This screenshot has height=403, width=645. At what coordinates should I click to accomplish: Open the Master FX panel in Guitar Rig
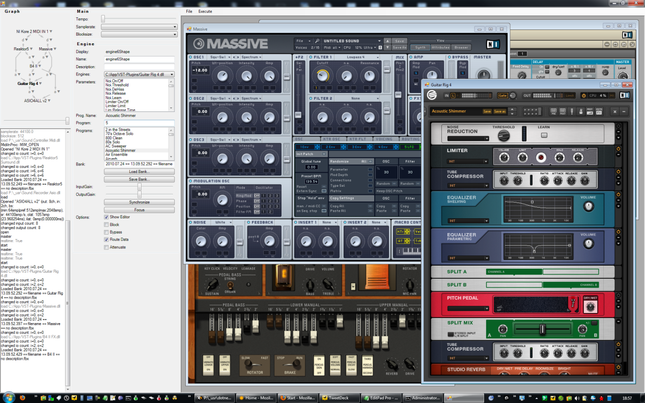click(599, 111)
